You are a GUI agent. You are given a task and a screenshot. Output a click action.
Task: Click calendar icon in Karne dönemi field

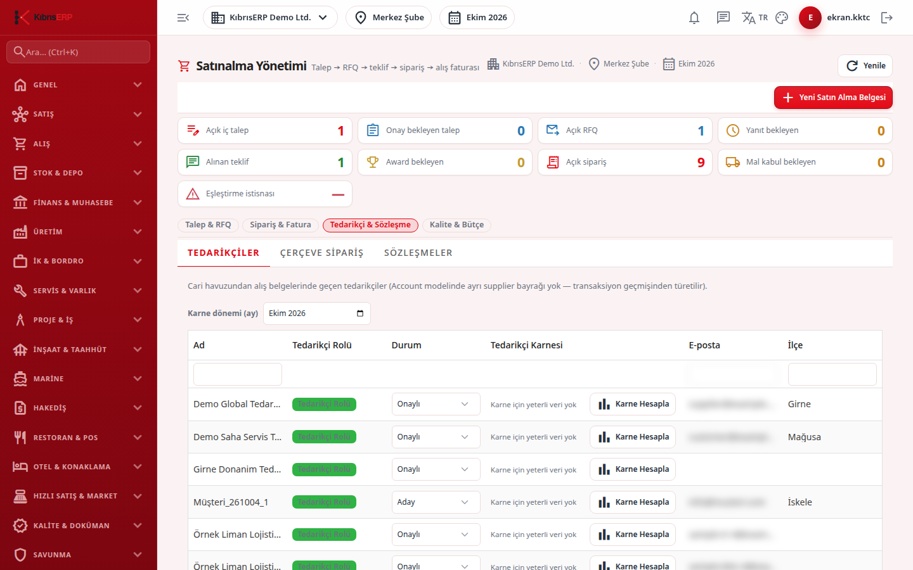360,313
